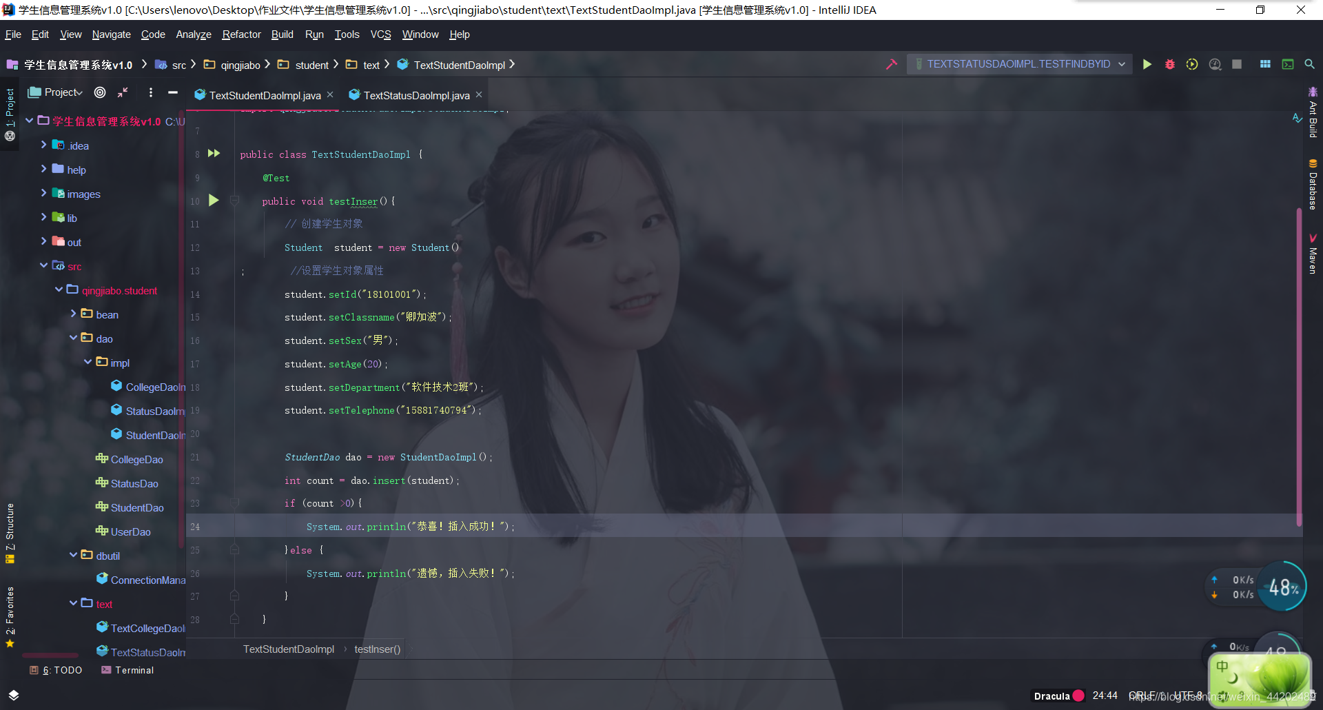Toggle tool window bars icon at bottom-left
1323x710 pixels.
click(x=14, y=695)
